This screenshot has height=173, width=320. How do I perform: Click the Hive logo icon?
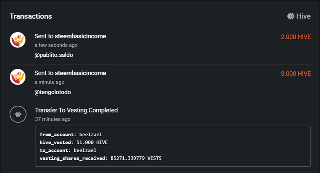click(x=290, y=16)
